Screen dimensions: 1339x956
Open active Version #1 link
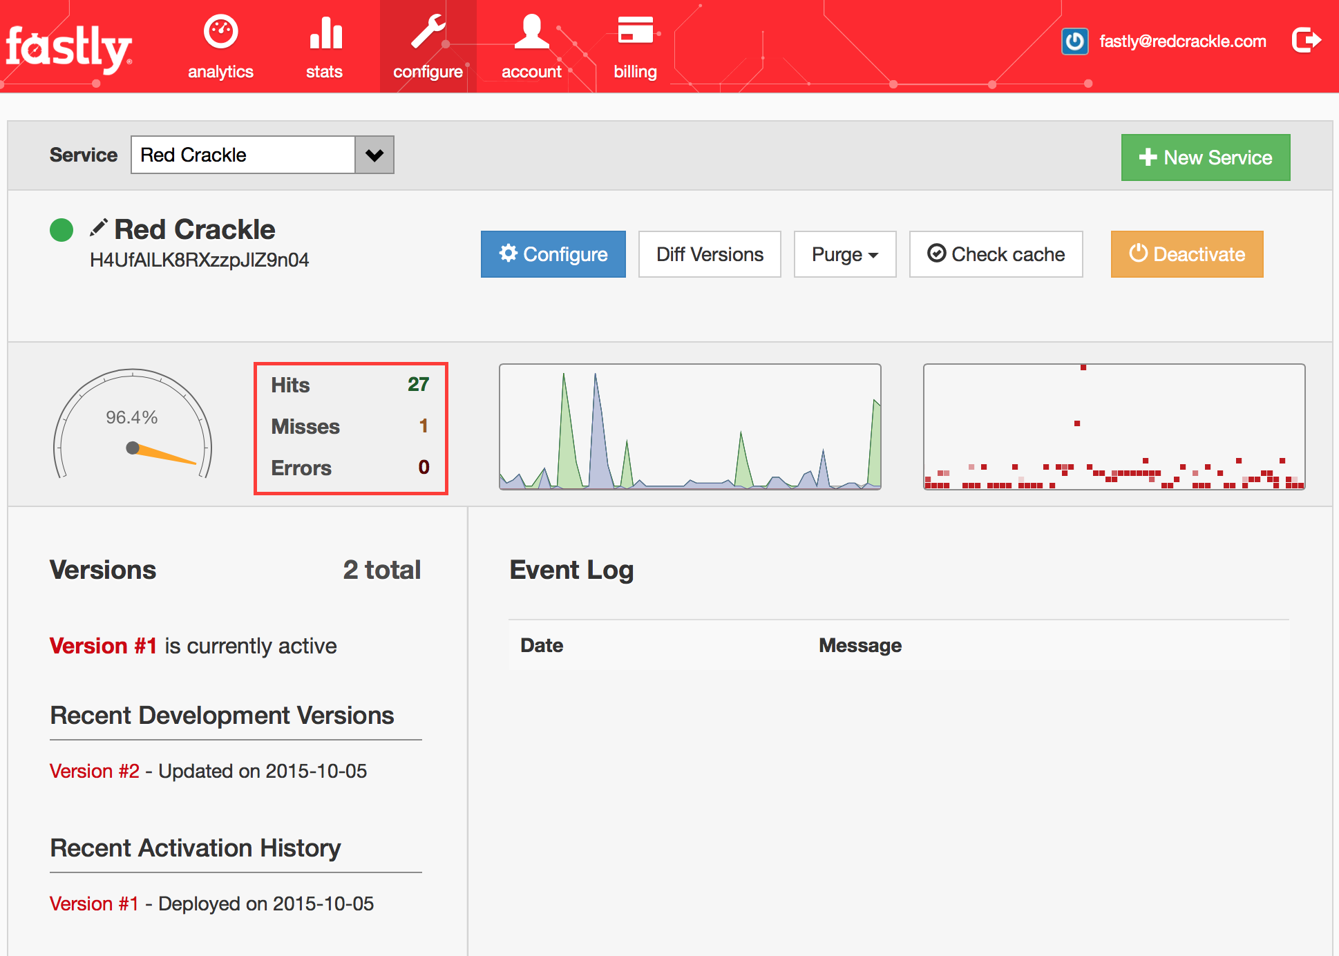click(103, 646)
